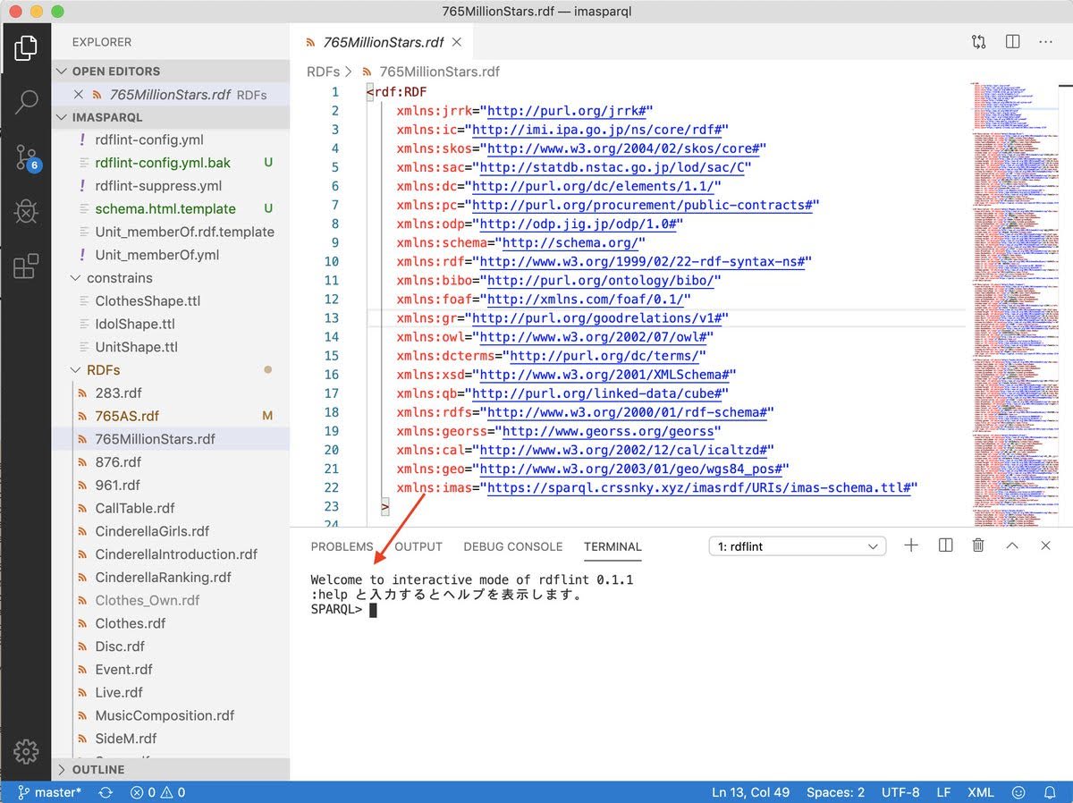Open the Debug view bug icon
Screen dimensions: 1073x803
26,212
